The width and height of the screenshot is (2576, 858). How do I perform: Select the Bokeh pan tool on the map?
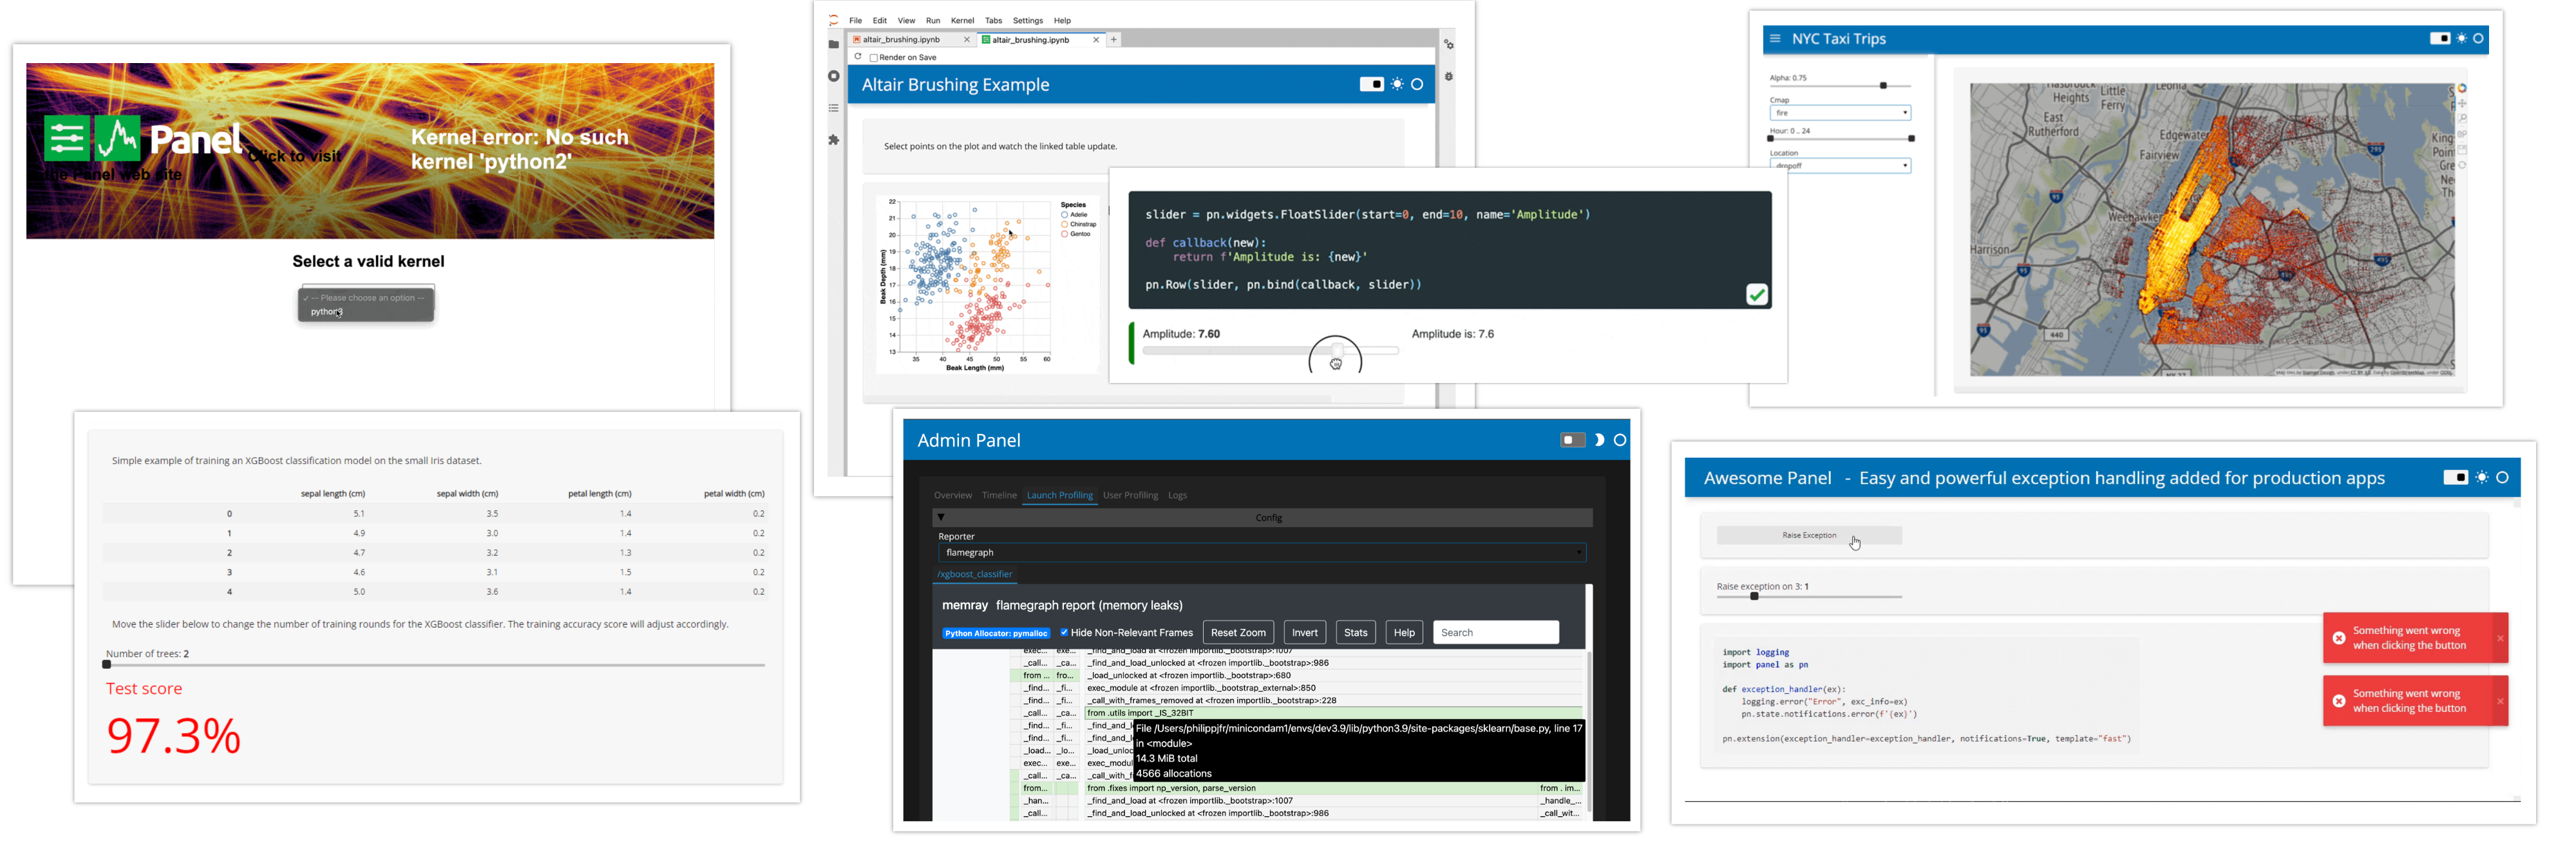pyautogui.click(x=2462, y=104)
